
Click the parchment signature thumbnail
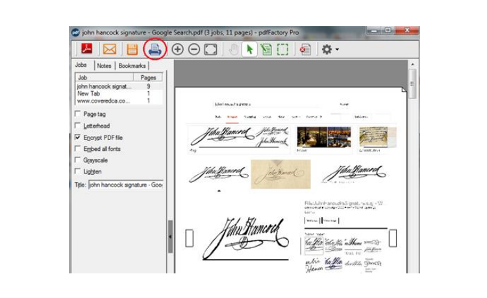click(281, 174)
